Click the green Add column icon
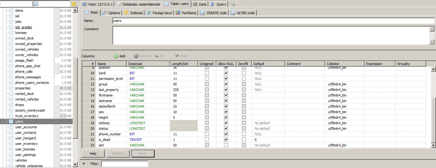This screenshot has width=436, height=168. [116, 56]
